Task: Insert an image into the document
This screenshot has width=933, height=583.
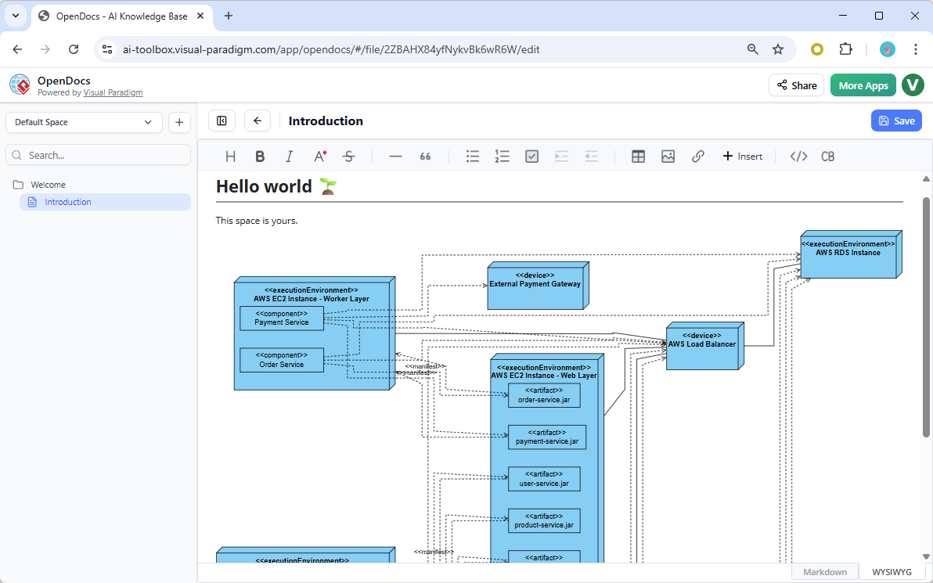Action: [668, 156]
